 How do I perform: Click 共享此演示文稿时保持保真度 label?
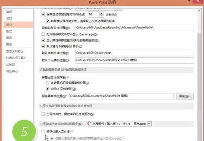62,124
